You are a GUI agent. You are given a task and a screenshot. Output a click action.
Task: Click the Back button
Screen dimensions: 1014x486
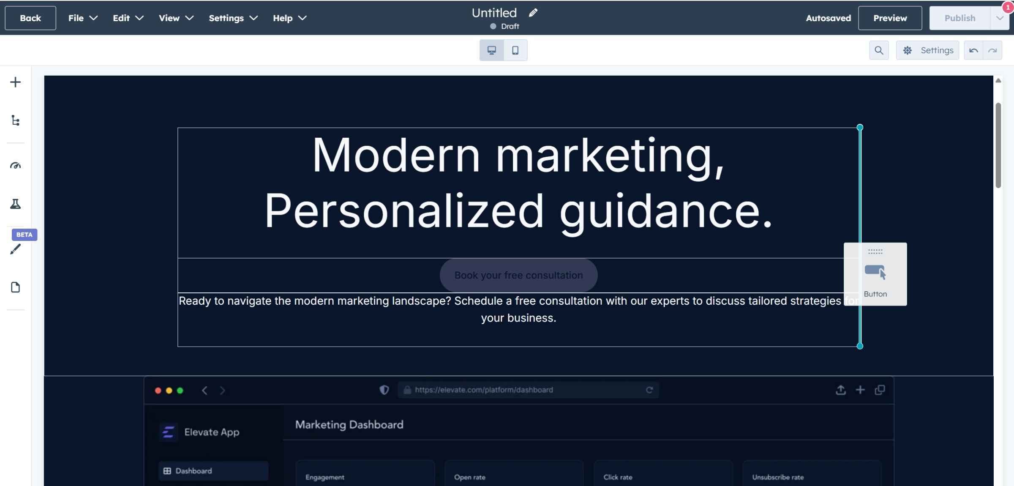(30, 18)
